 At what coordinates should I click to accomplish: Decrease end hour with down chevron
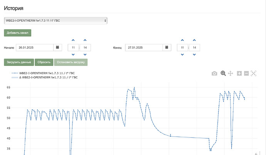pyautogui.click(x=182, y=55)
